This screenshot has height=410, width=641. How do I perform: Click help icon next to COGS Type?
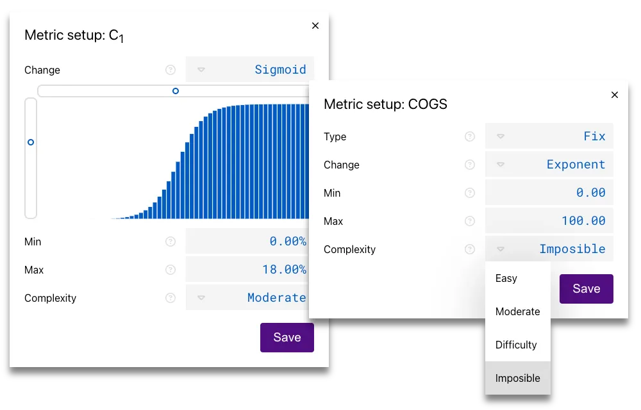[470, 136]
